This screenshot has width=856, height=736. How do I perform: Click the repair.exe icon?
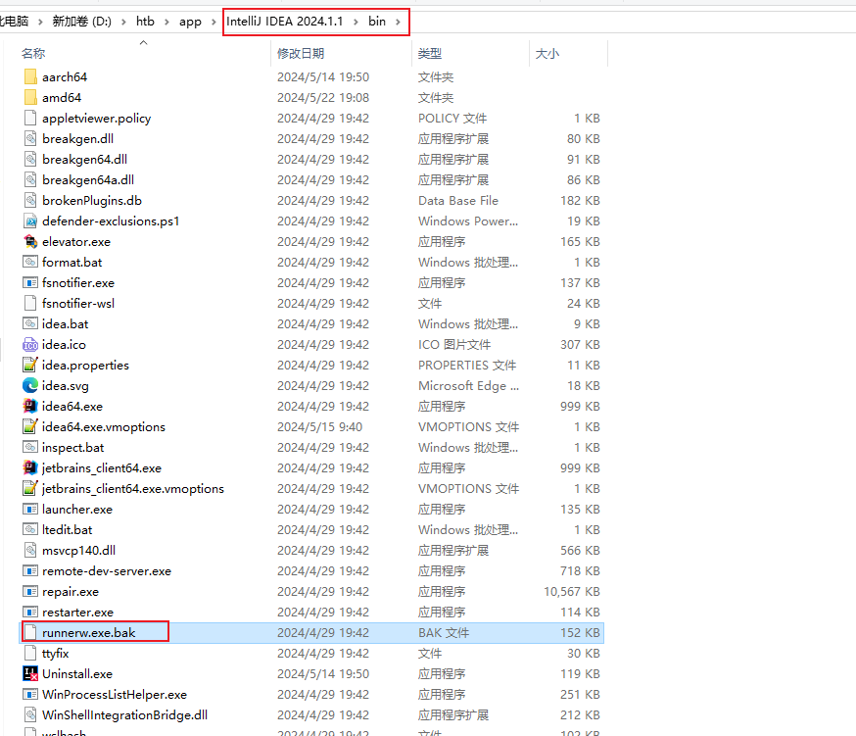tap(30, 592)
